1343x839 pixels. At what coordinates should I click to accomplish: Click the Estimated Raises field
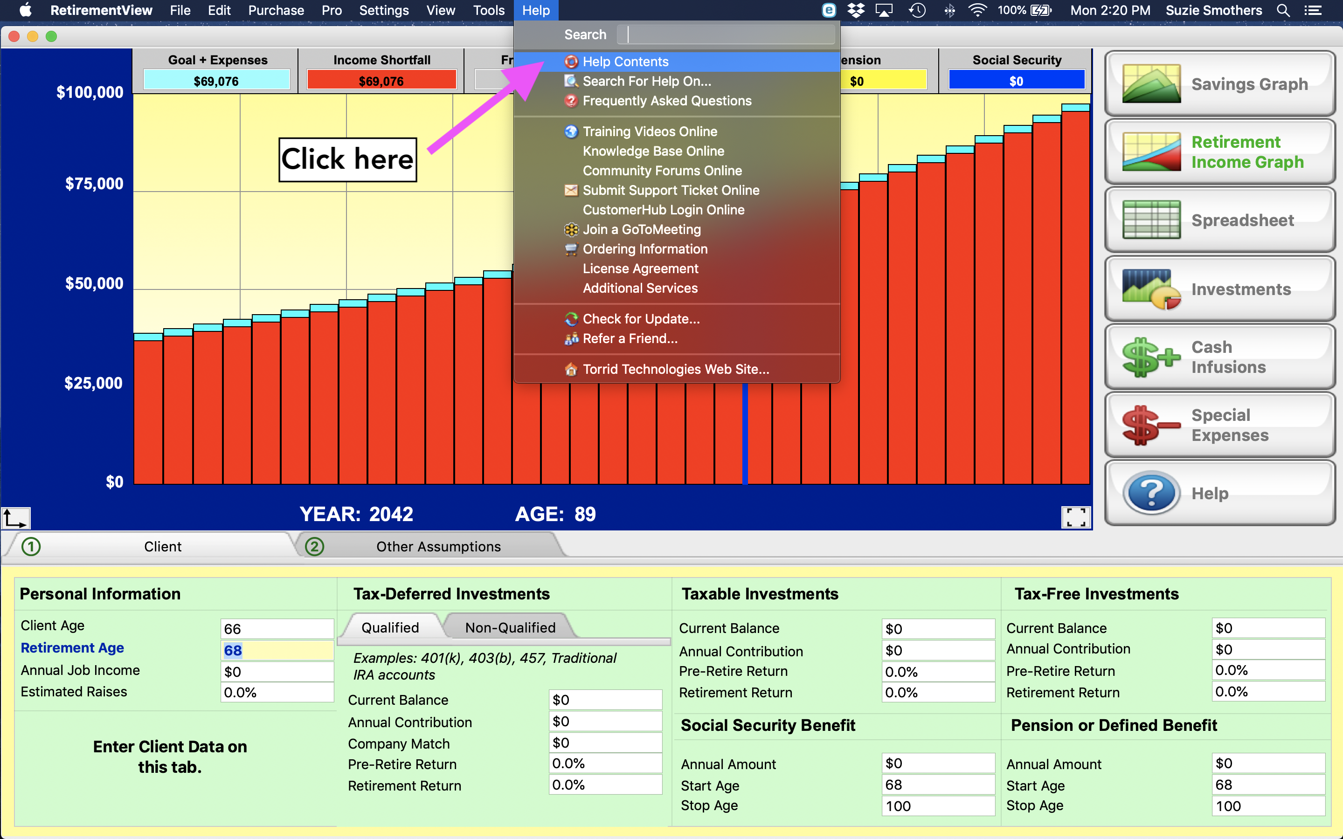pyautogui.click(x=277, y=692)
